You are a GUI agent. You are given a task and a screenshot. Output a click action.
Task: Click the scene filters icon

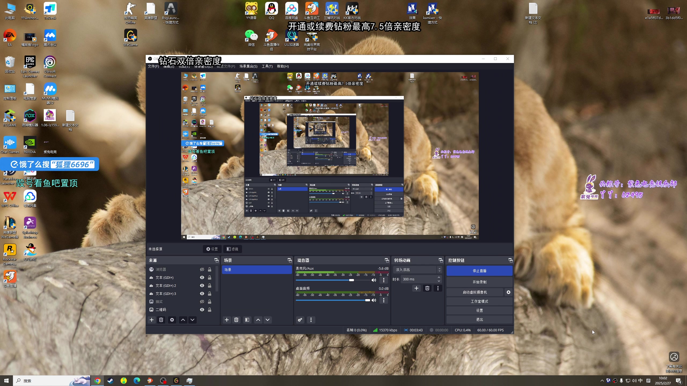pyautogui.click(x=247, y=320)
